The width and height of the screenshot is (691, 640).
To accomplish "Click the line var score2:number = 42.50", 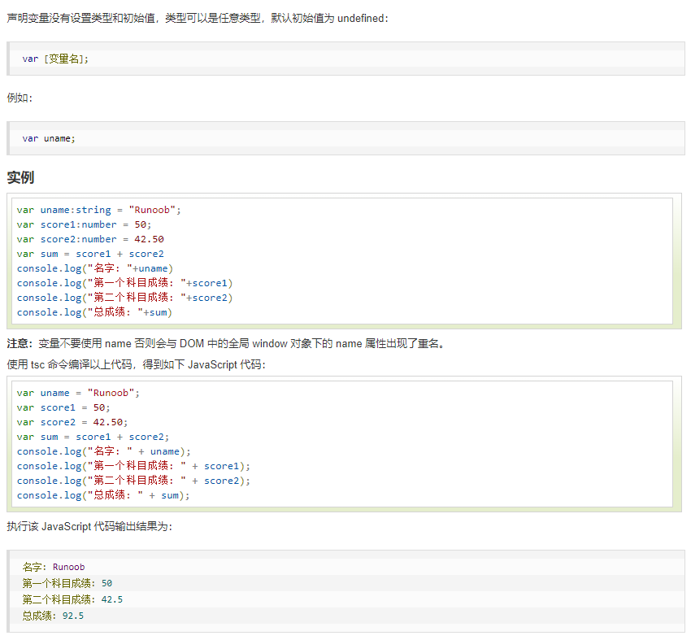I will coord(90,239).
